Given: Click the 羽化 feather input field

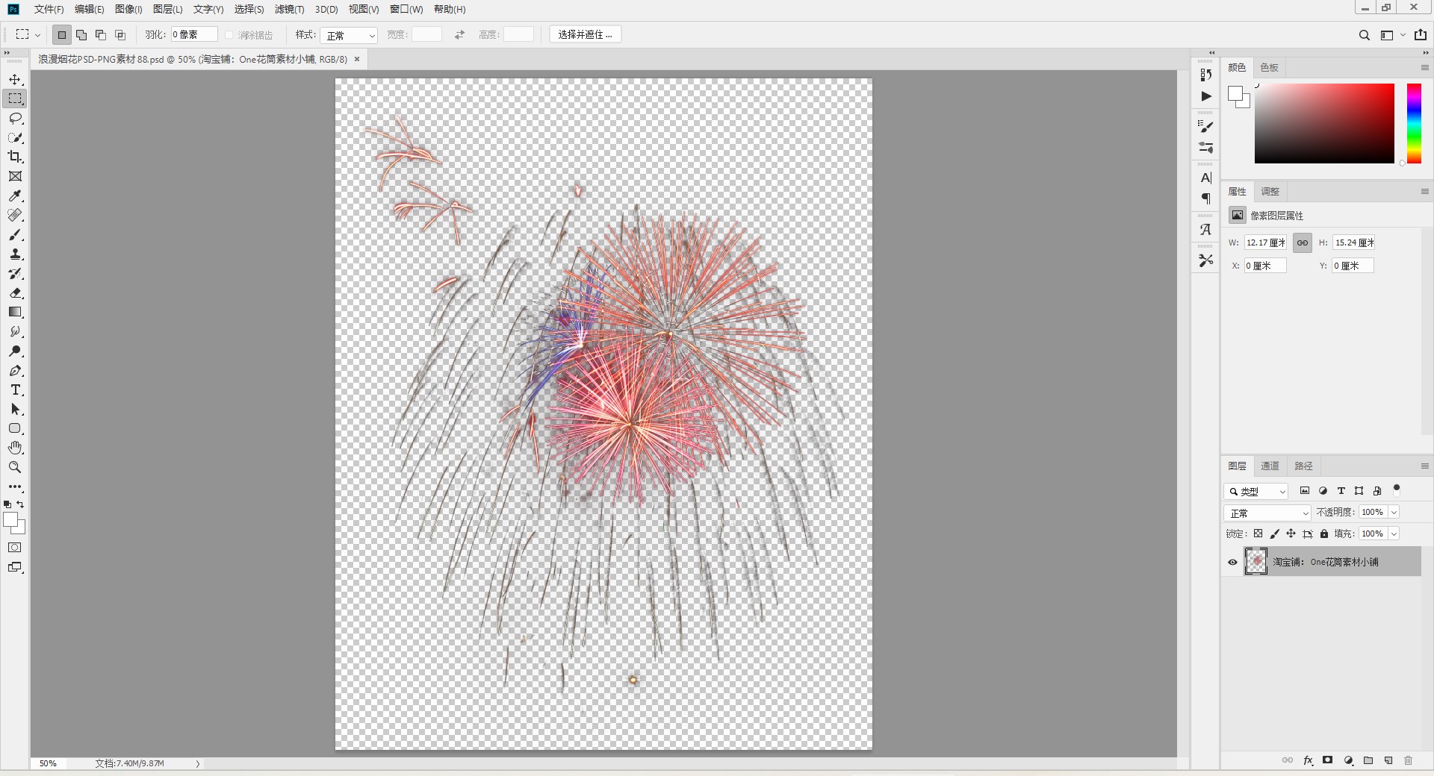Looking at the screenshot, I should click(193, 34).
